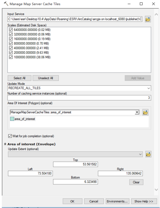160x208 pixels.
Task: Uncheck the 32000000.000000 scale checkbox
Action: (11, 34)
